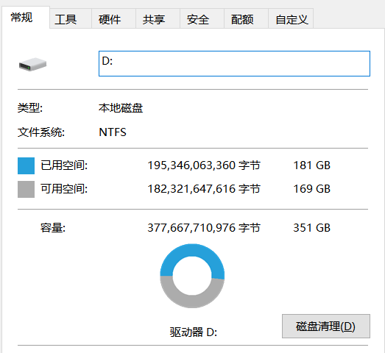The width and height of the screenshot is (385, 353).
Task: Open the 硬件 tab
Action: pyautogui.click(x=113, y=19)
